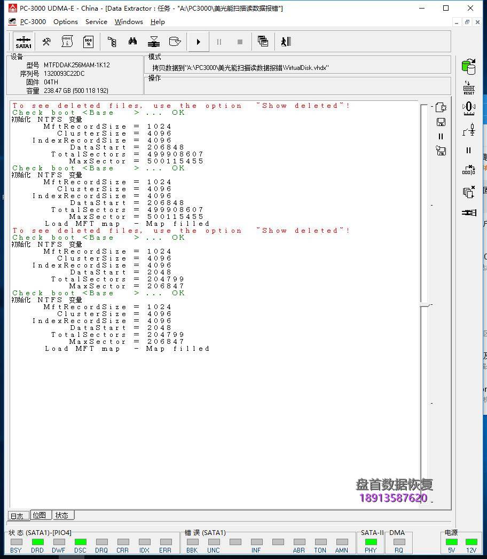Pause log output in the log panel
The width and height of the screenshot is (487, 559).
[x=441, y=137]
